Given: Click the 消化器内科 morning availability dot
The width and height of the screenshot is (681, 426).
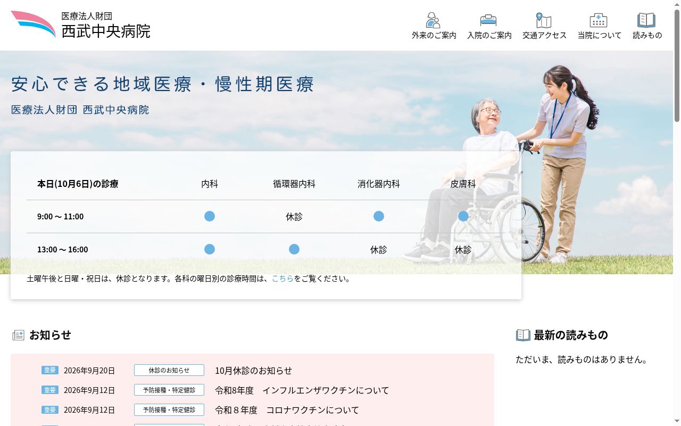Looking at the screenshot, I should [x=379, y=216].
